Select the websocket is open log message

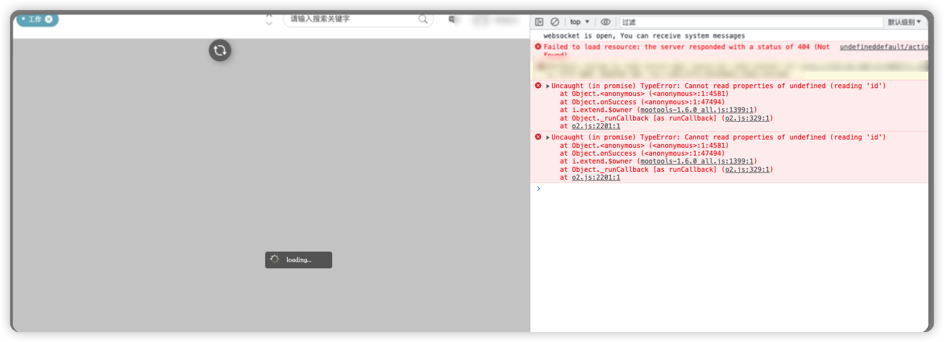click(644, 36)
